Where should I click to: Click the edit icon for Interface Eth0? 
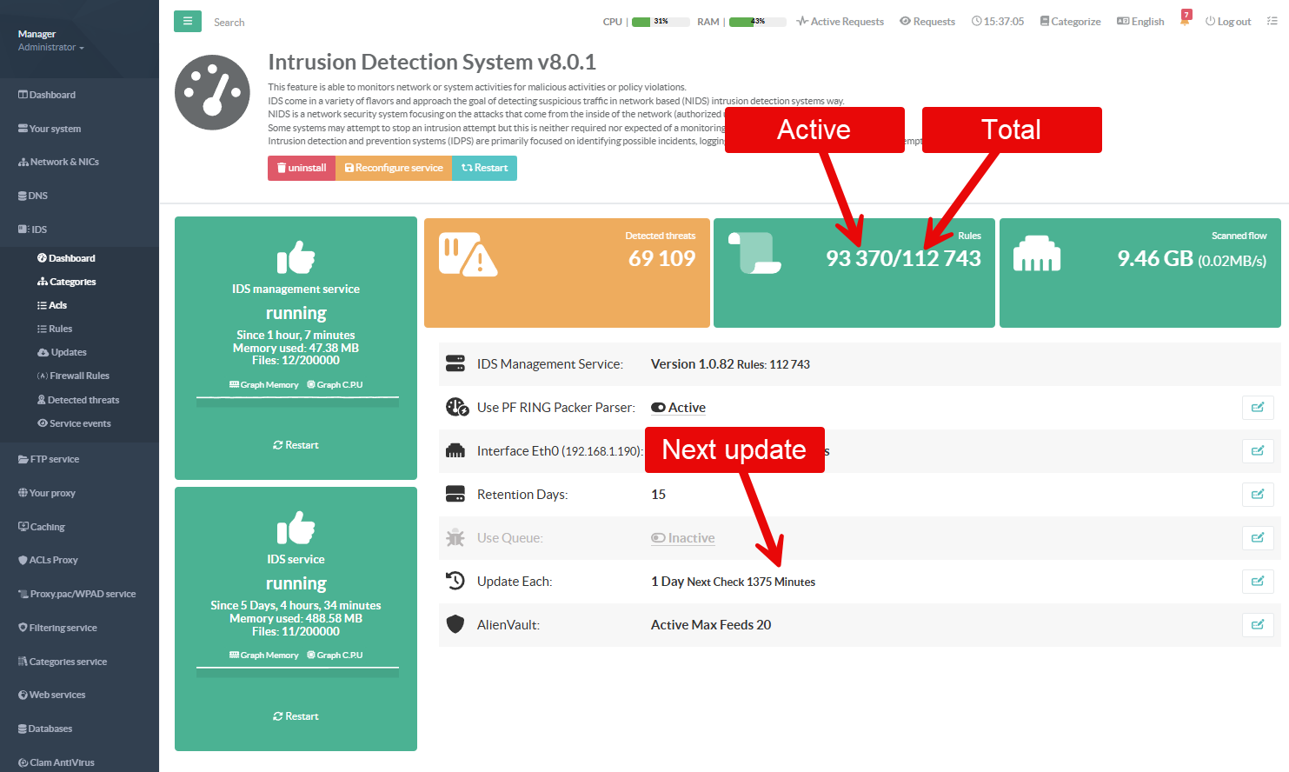1257,451
